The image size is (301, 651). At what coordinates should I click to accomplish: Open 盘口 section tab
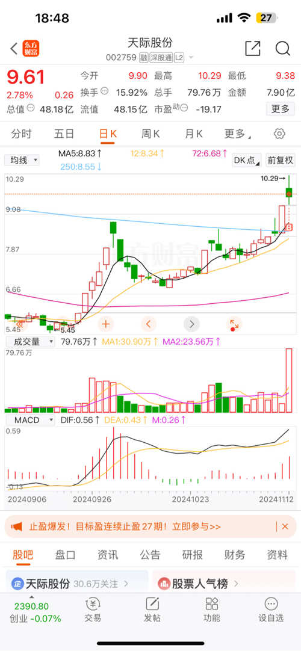(x=65, y=555)
